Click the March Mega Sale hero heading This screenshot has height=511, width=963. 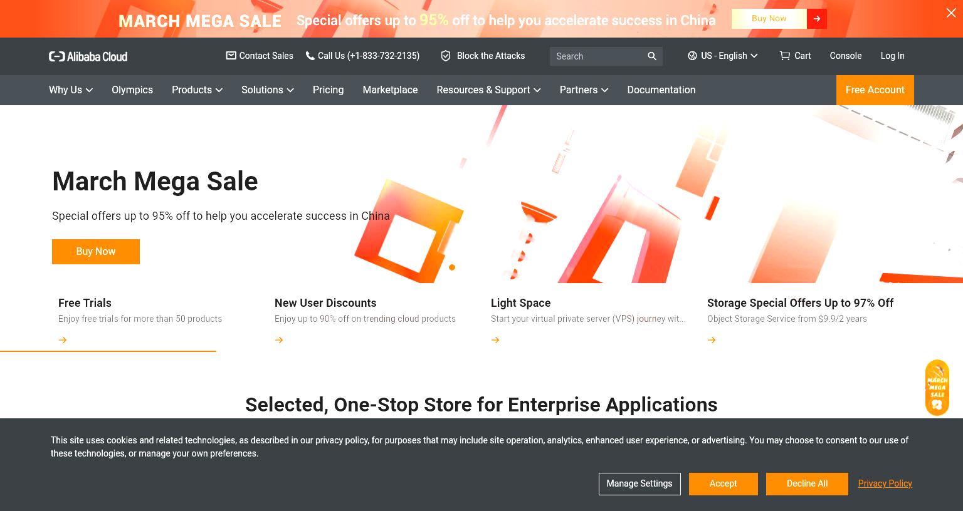point(155,182)
